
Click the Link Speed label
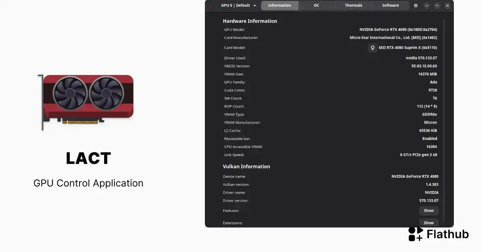234,154
